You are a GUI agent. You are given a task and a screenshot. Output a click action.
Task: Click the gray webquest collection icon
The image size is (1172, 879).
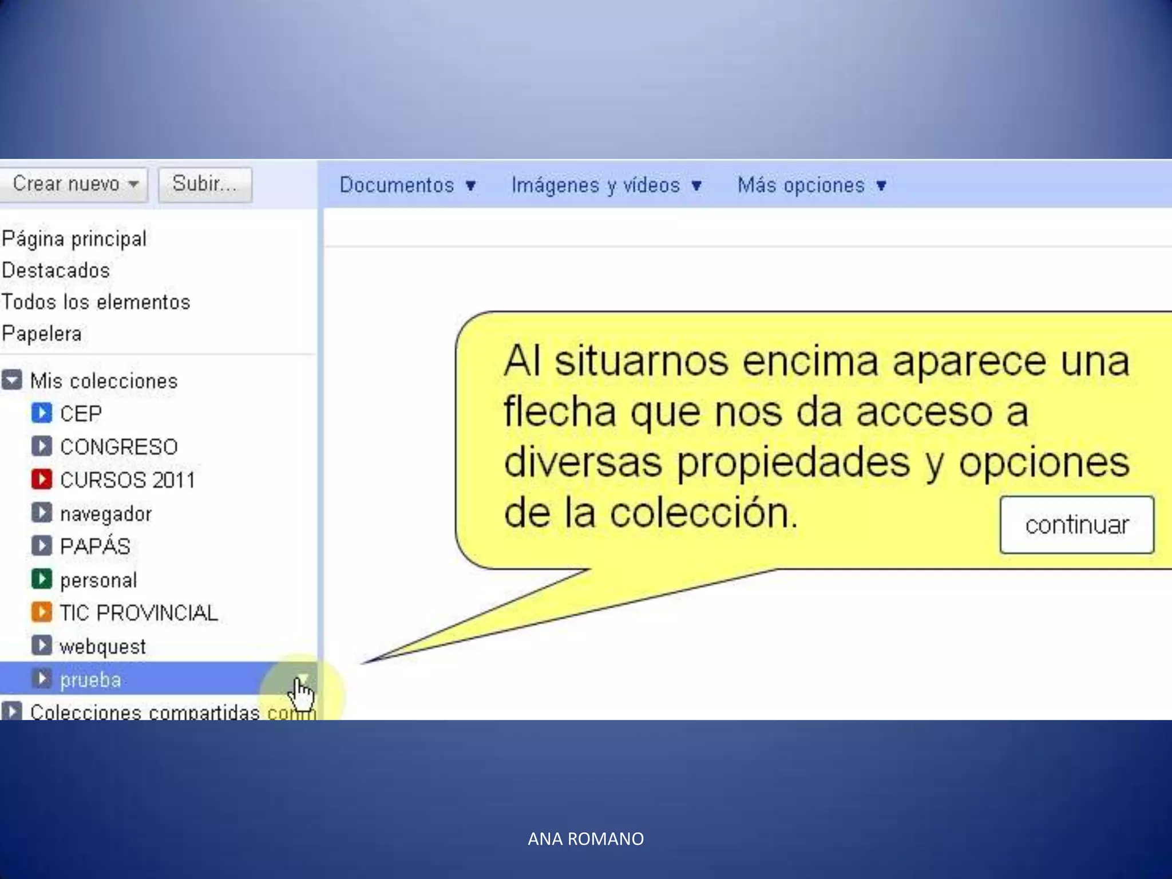coord(41,645)
